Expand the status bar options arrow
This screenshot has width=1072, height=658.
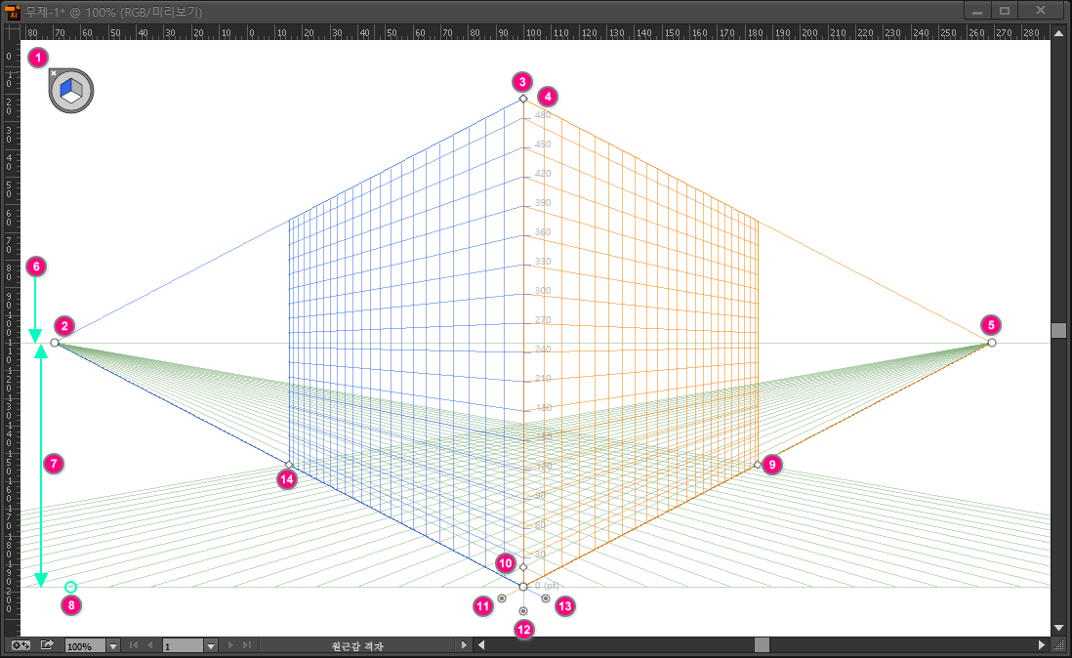point(464,645)
